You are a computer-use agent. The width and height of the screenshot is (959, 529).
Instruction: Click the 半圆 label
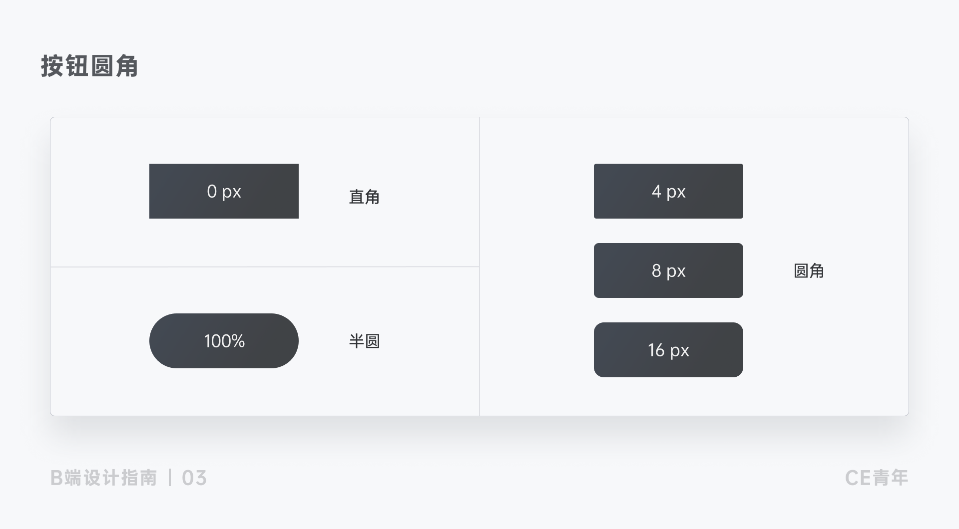pos(364,341)
